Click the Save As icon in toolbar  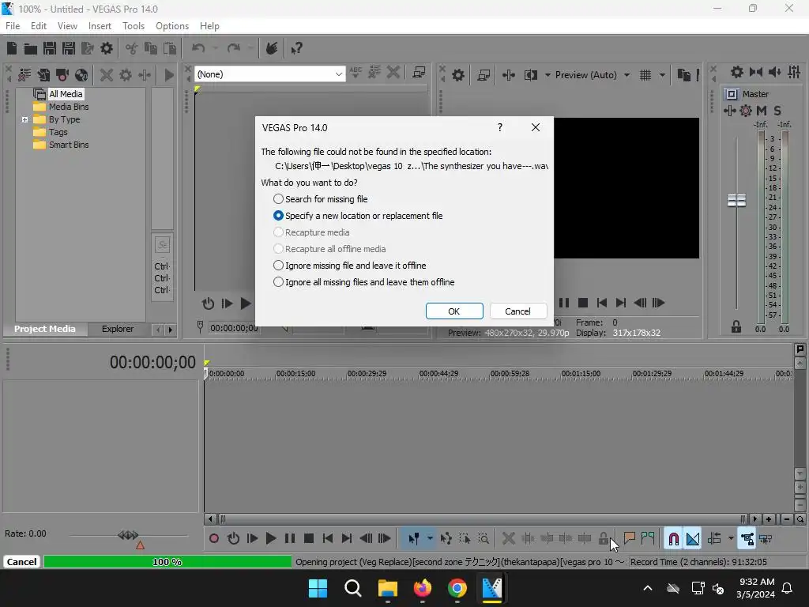(x=69, y=48)
